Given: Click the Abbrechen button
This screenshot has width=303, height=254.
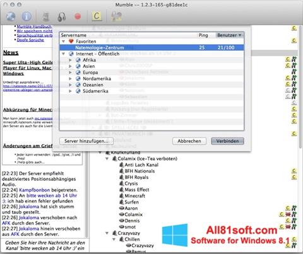Looking at the screenshot, I should (189, 141).
